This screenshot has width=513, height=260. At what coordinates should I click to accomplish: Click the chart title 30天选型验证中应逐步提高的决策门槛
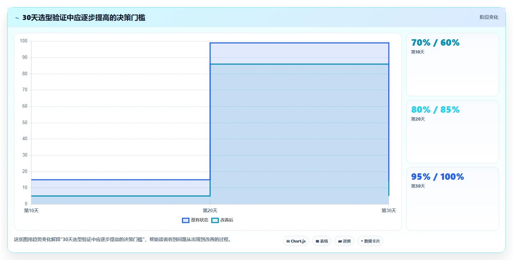84,18
